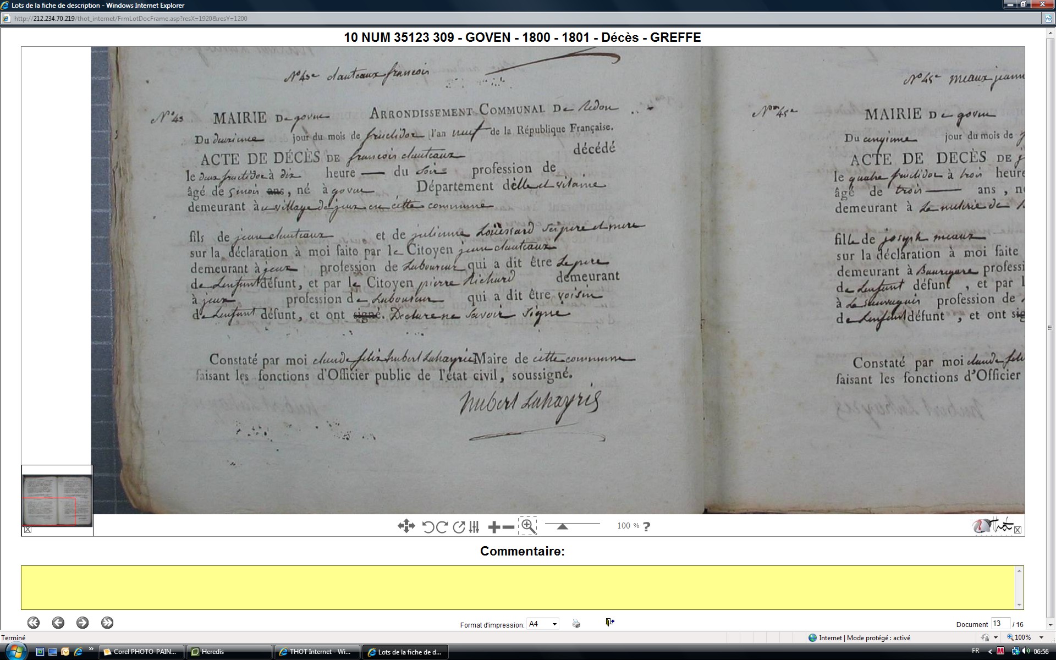Open image adjustment sliders tool

[474, 527]
